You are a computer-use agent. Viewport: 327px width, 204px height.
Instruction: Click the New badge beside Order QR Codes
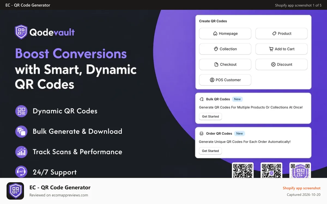pyautogui.click(x=240, y=134)
